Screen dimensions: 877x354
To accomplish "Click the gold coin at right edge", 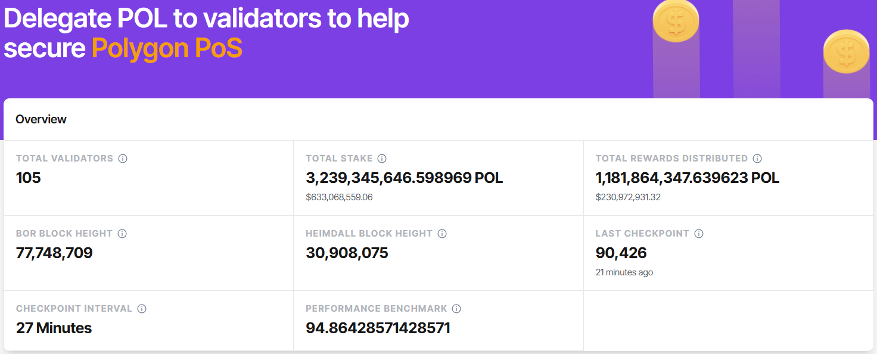I will (847, 52).
